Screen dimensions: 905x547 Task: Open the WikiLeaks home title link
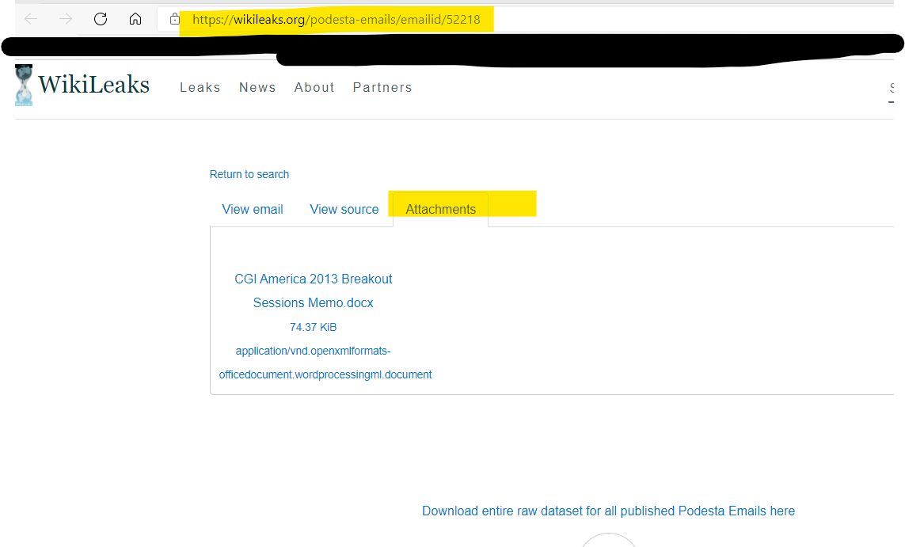tap(94, 84)
